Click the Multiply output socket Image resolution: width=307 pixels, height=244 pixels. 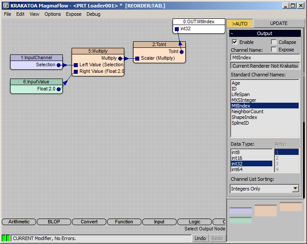point(120,58)
